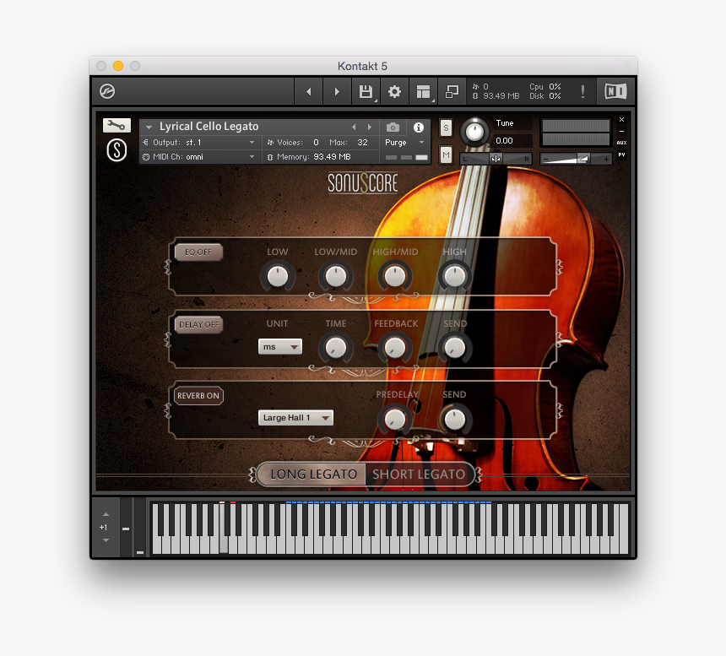Select LONG LEGATO mode

[x=313, y=474]
